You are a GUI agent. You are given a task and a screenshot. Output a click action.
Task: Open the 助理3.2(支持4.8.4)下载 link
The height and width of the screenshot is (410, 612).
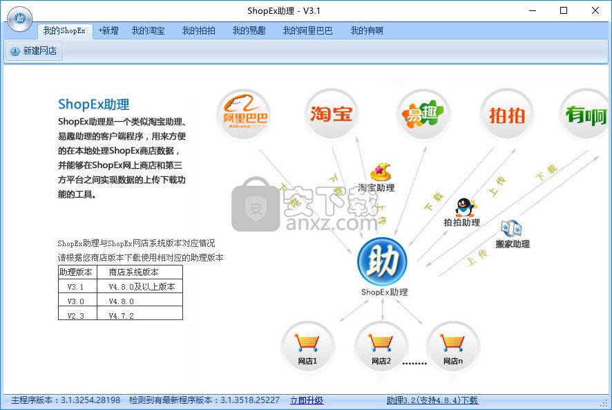pos(432,400)
